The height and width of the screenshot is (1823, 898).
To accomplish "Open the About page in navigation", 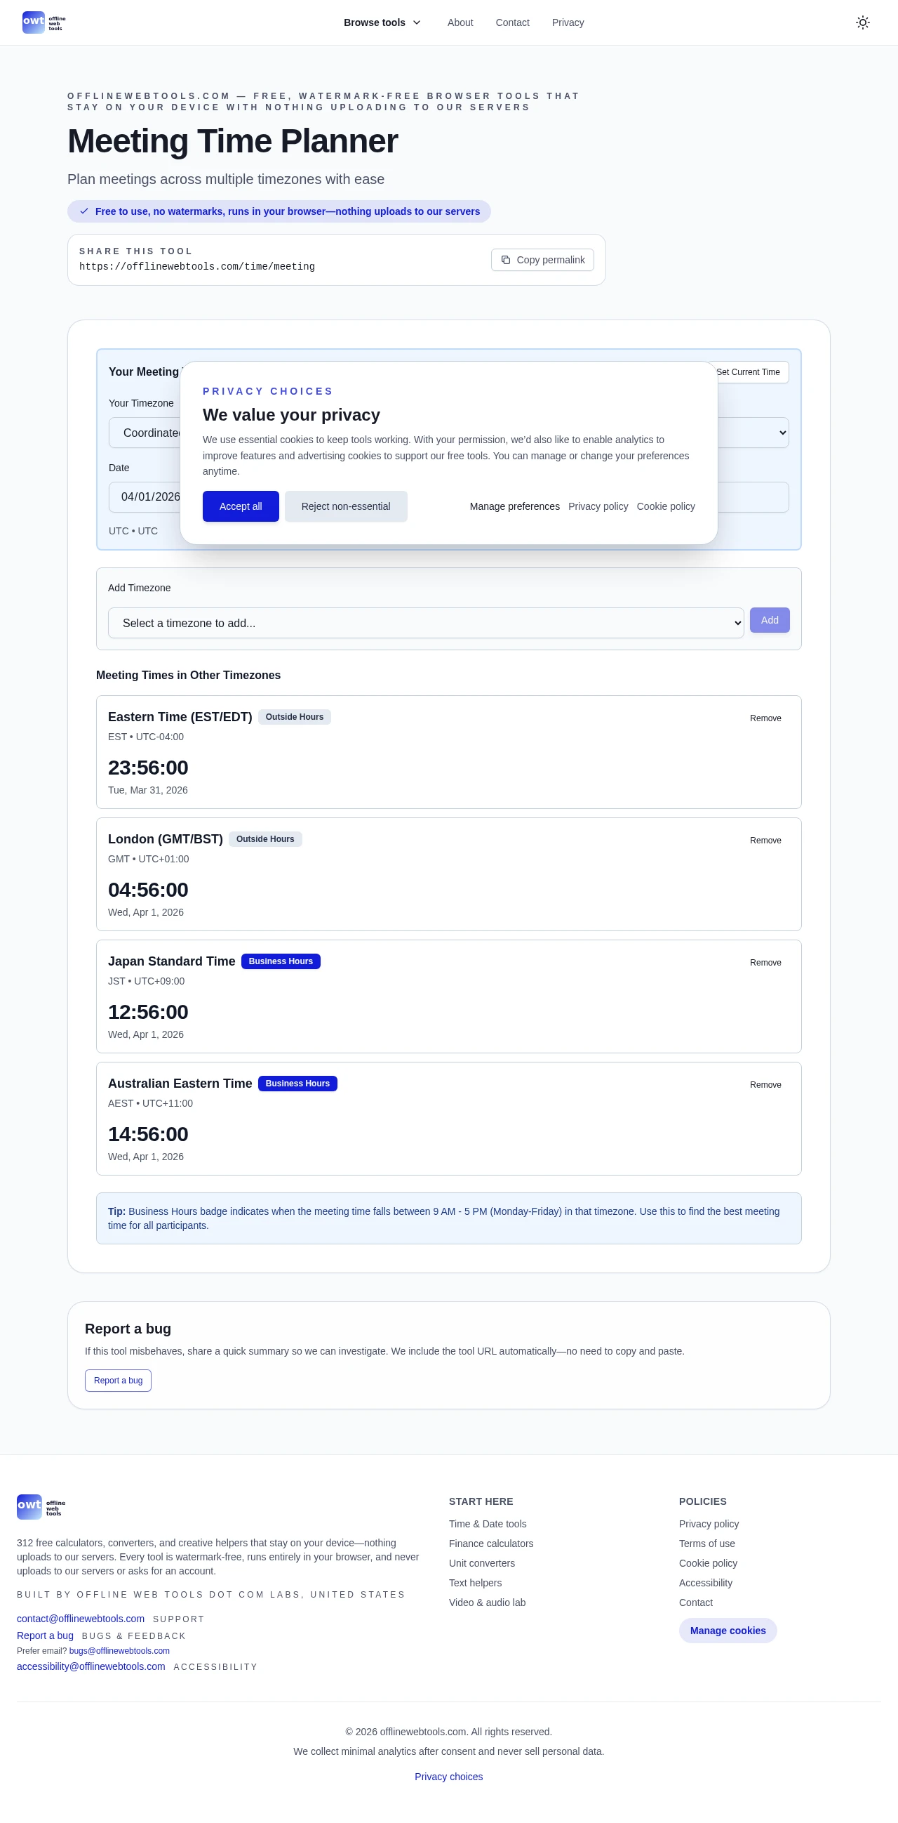I will [x=460, y=22].
